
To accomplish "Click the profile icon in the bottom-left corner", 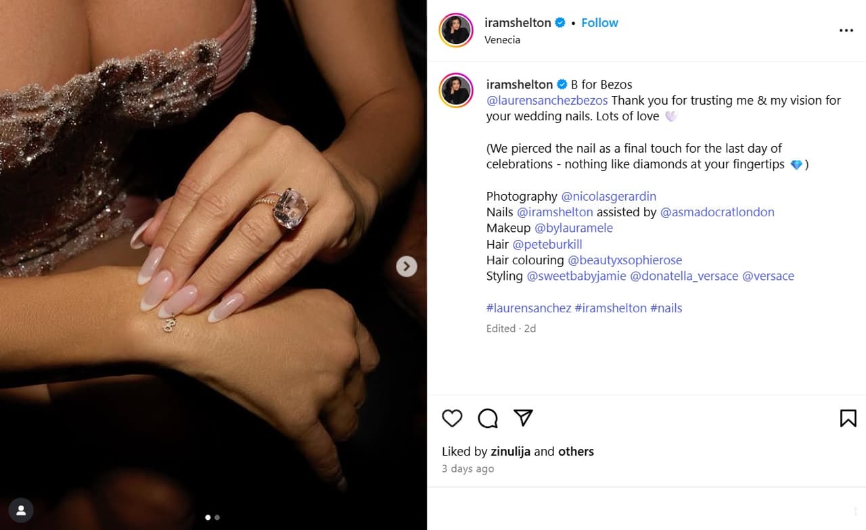I will click(20, 510).
